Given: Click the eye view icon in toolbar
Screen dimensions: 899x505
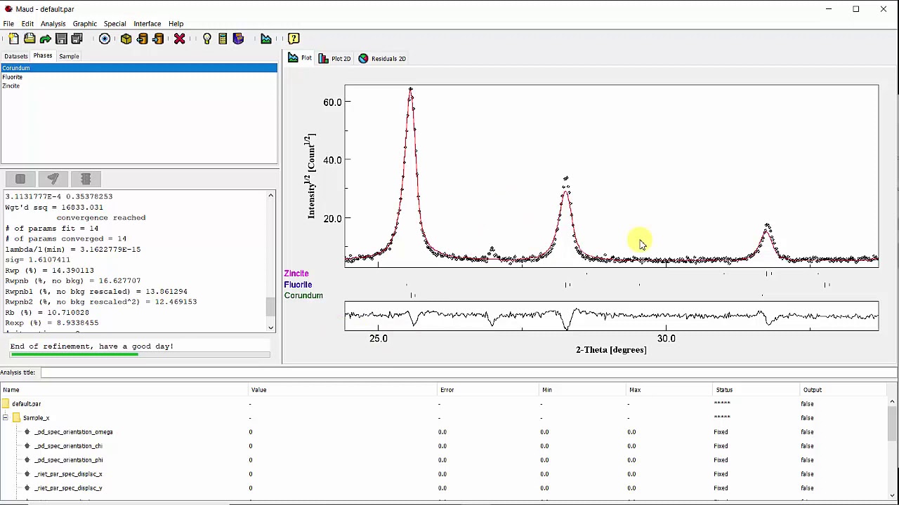Looking at the screenshot, I should click(x=105, y=39).
